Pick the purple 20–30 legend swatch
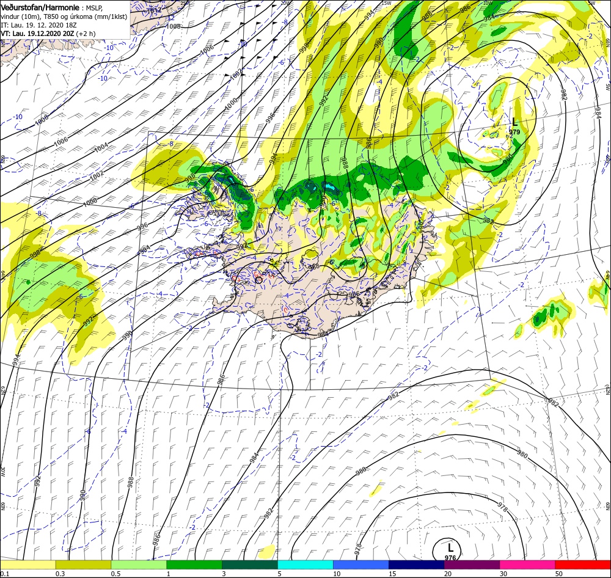The height and width of the screenshot is (578, 611). [x=472, y=565]
